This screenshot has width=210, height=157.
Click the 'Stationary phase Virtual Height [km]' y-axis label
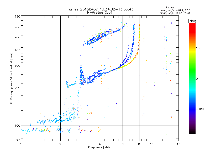click(12, 78)
